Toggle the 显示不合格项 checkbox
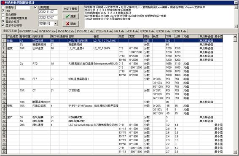Screen dimensions: 239x156 (3, 25)
